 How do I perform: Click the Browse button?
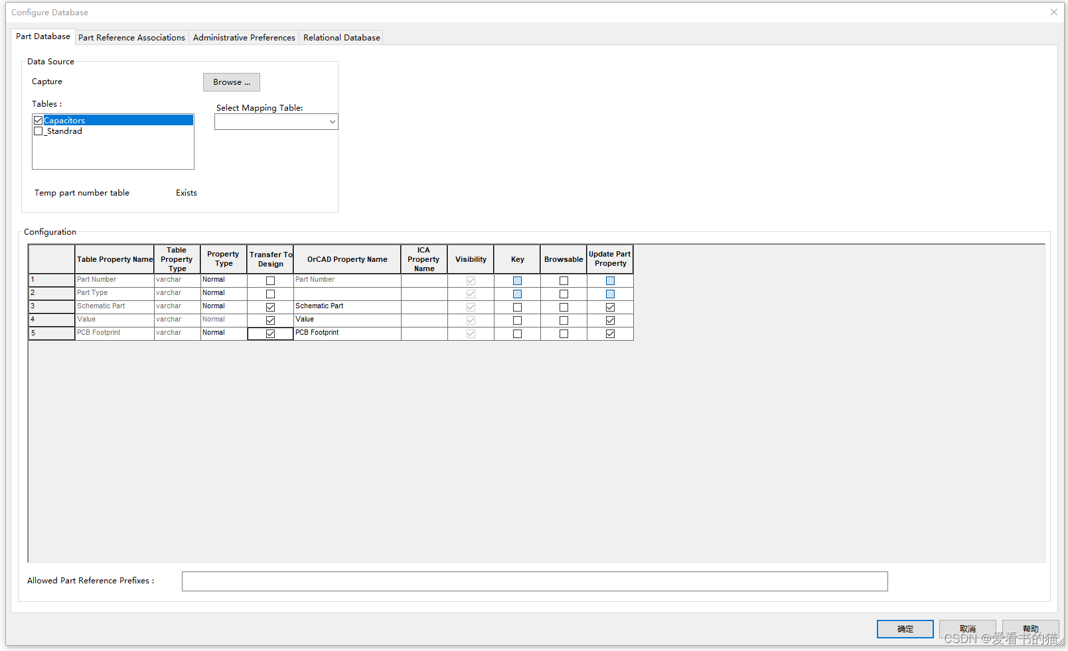tap(231, 82)
